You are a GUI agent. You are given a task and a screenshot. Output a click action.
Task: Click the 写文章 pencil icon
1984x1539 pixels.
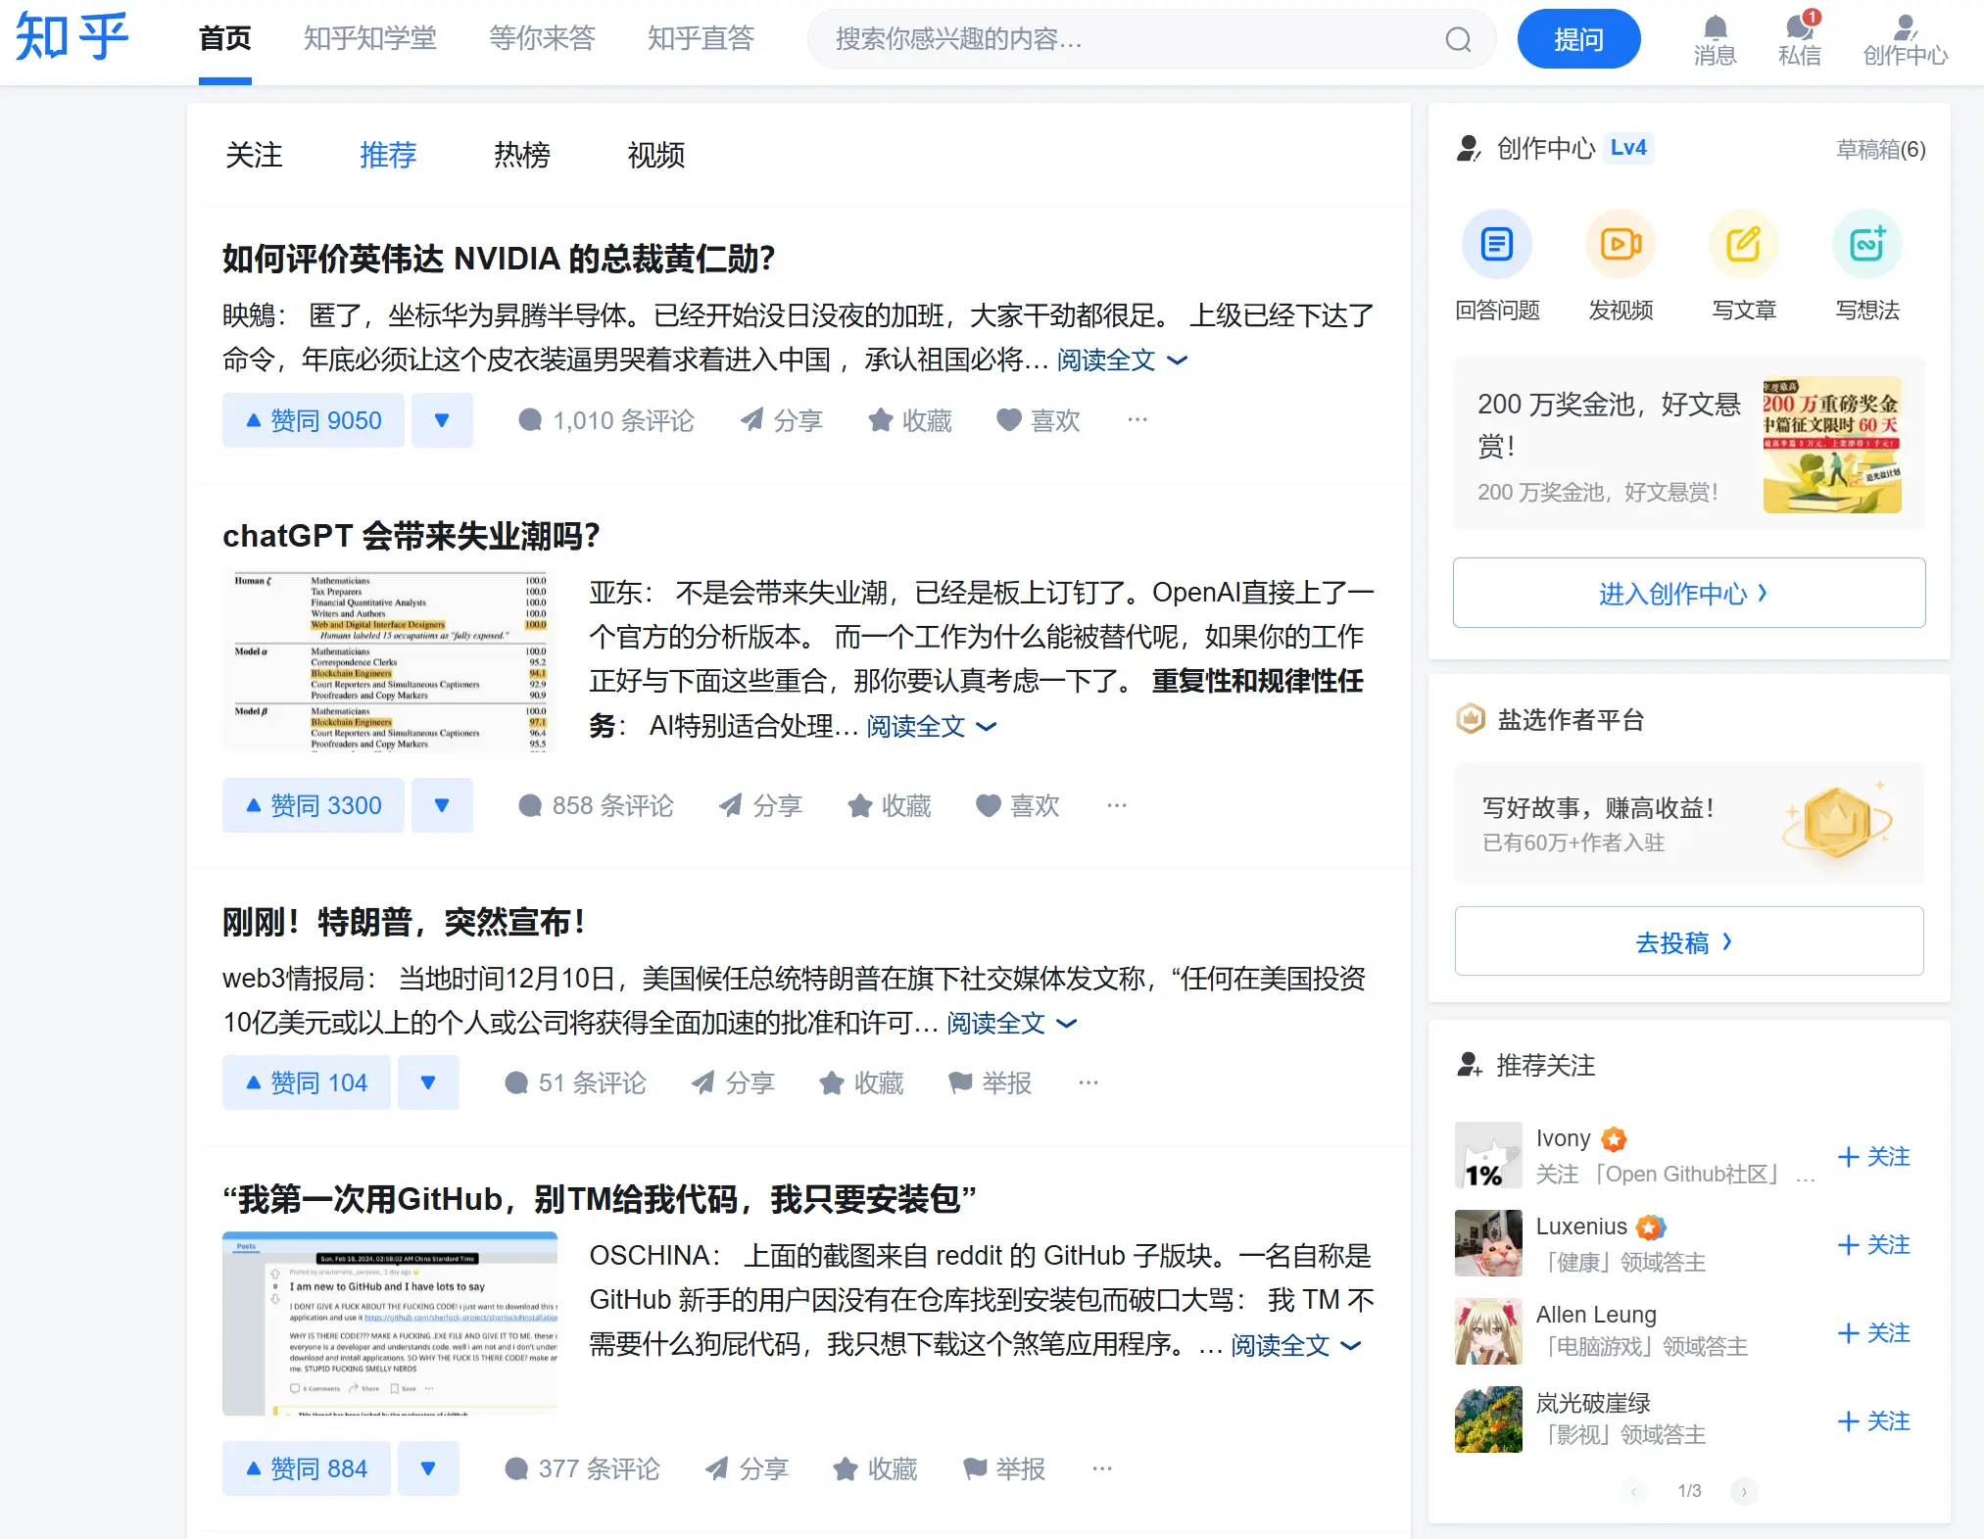pos(1744,244)
